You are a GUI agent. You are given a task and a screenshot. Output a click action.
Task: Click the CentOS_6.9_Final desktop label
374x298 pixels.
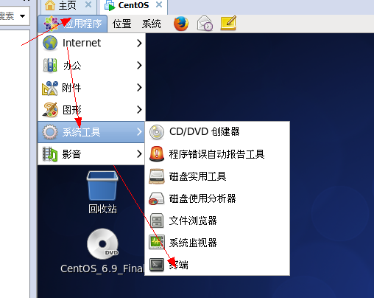[x=102, y=268]
